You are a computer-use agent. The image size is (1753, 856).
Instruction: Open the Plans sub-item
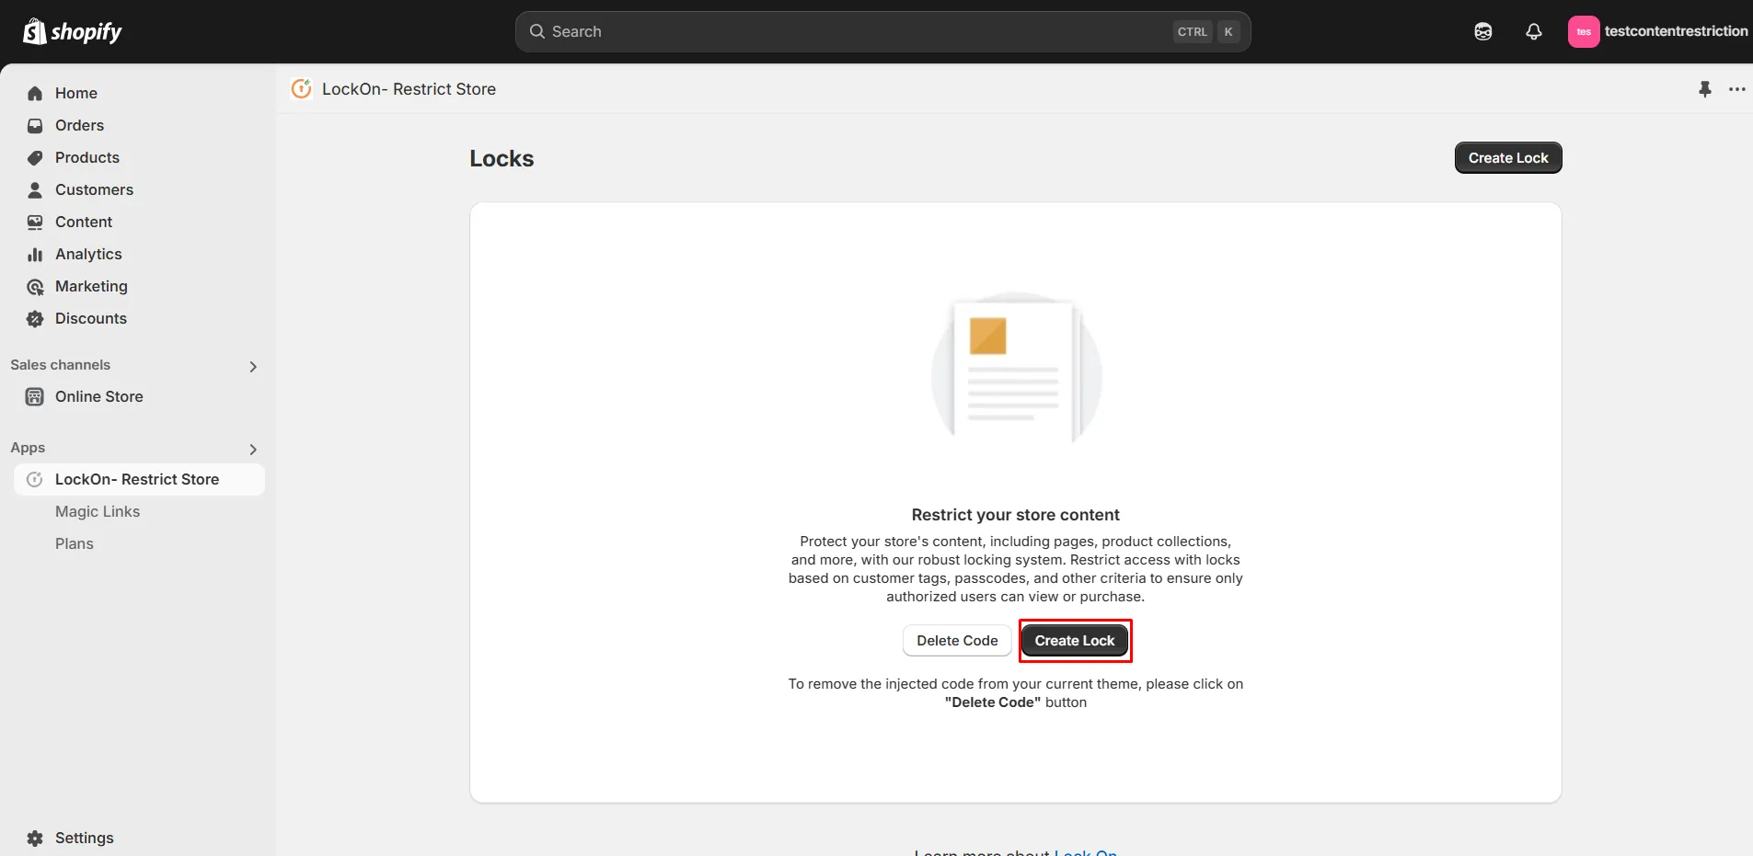click(x=75, y=543)
